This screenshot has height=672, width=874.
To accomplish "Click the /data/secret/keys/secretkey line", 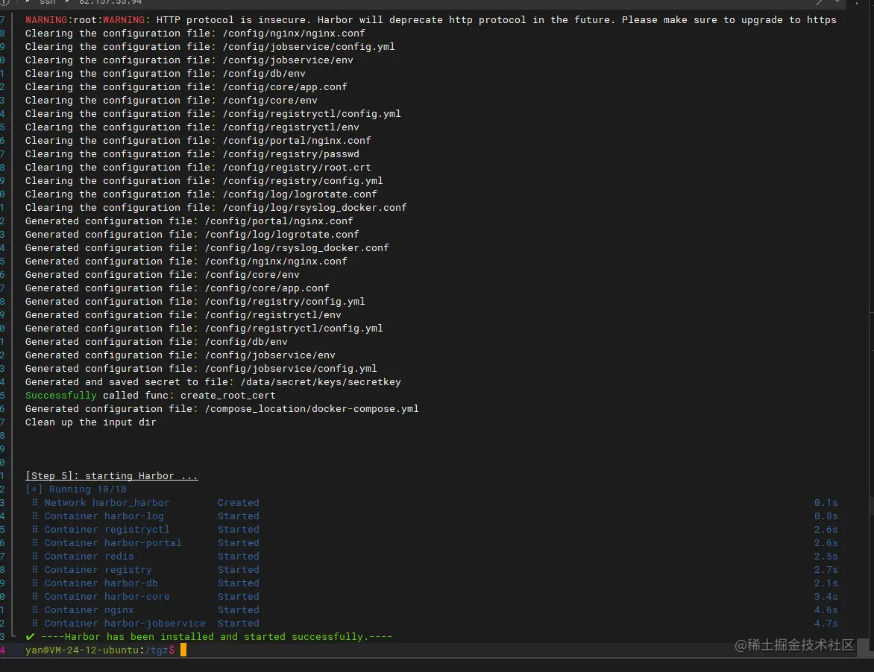I will (213, 382).
